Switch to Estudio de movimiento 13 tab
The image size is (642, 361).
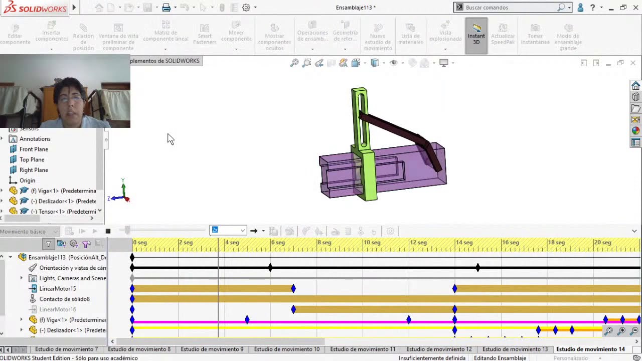click(515, 349)
